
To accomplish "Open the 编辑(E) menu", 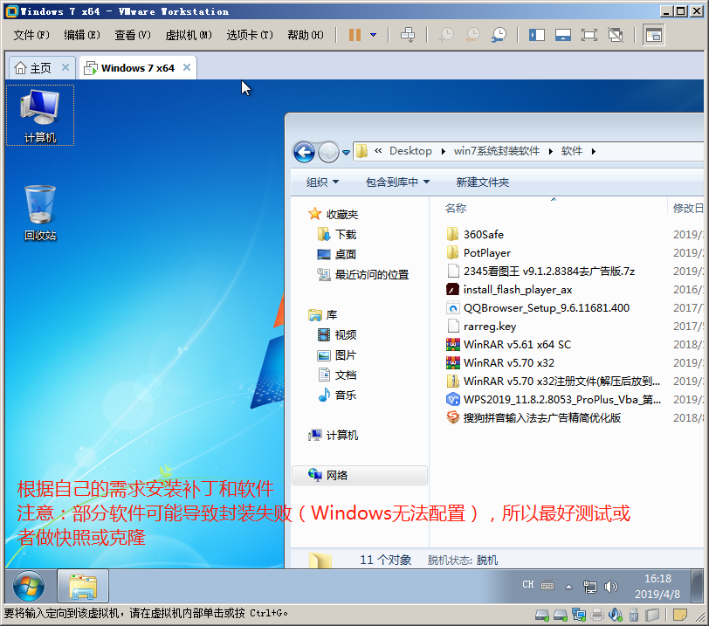I will [81, 35].
